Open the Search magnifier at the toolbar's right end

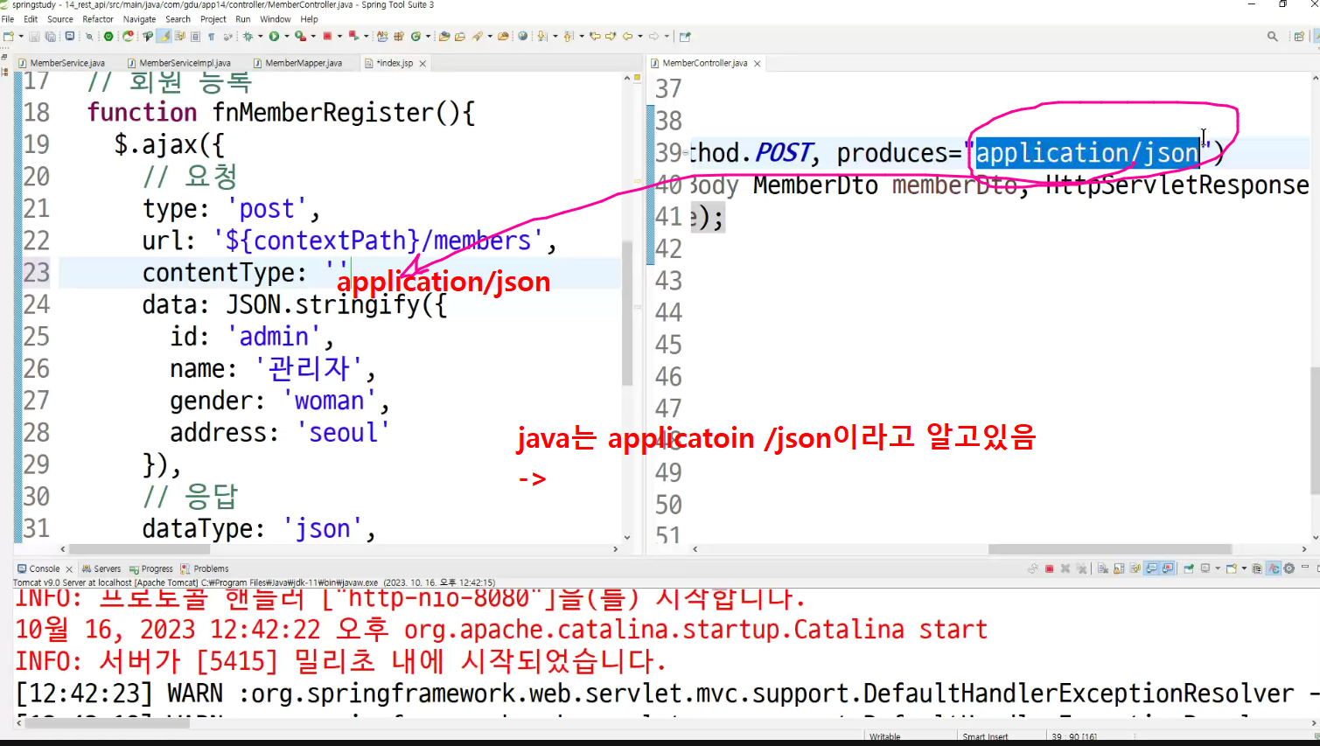coord(1273,37)
